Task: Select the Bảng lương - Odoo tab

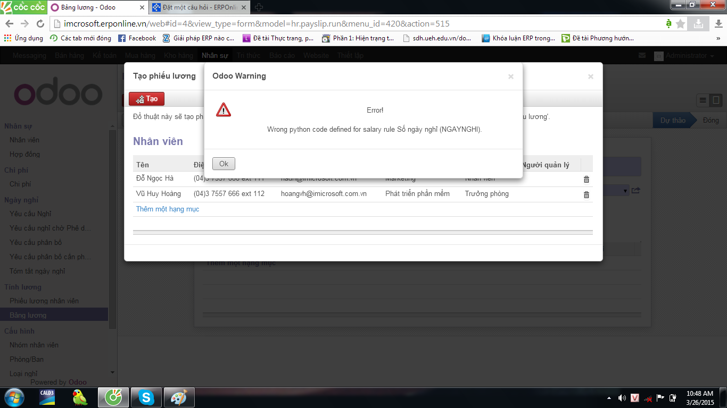Action: 98,7
